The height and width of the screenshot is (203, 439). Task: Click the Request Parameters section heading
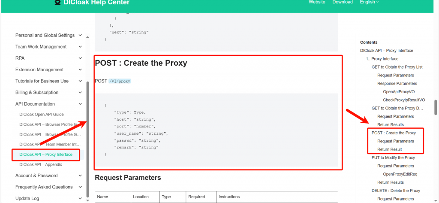[x=128, y=178]
